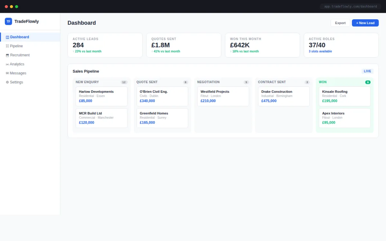Click the Pipeline sidebar icon
The image size is (386, 241).
pyautogui.click(x=7, y=46)
